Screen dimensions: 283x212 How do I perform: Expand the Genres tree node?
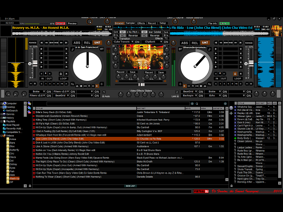1,114
